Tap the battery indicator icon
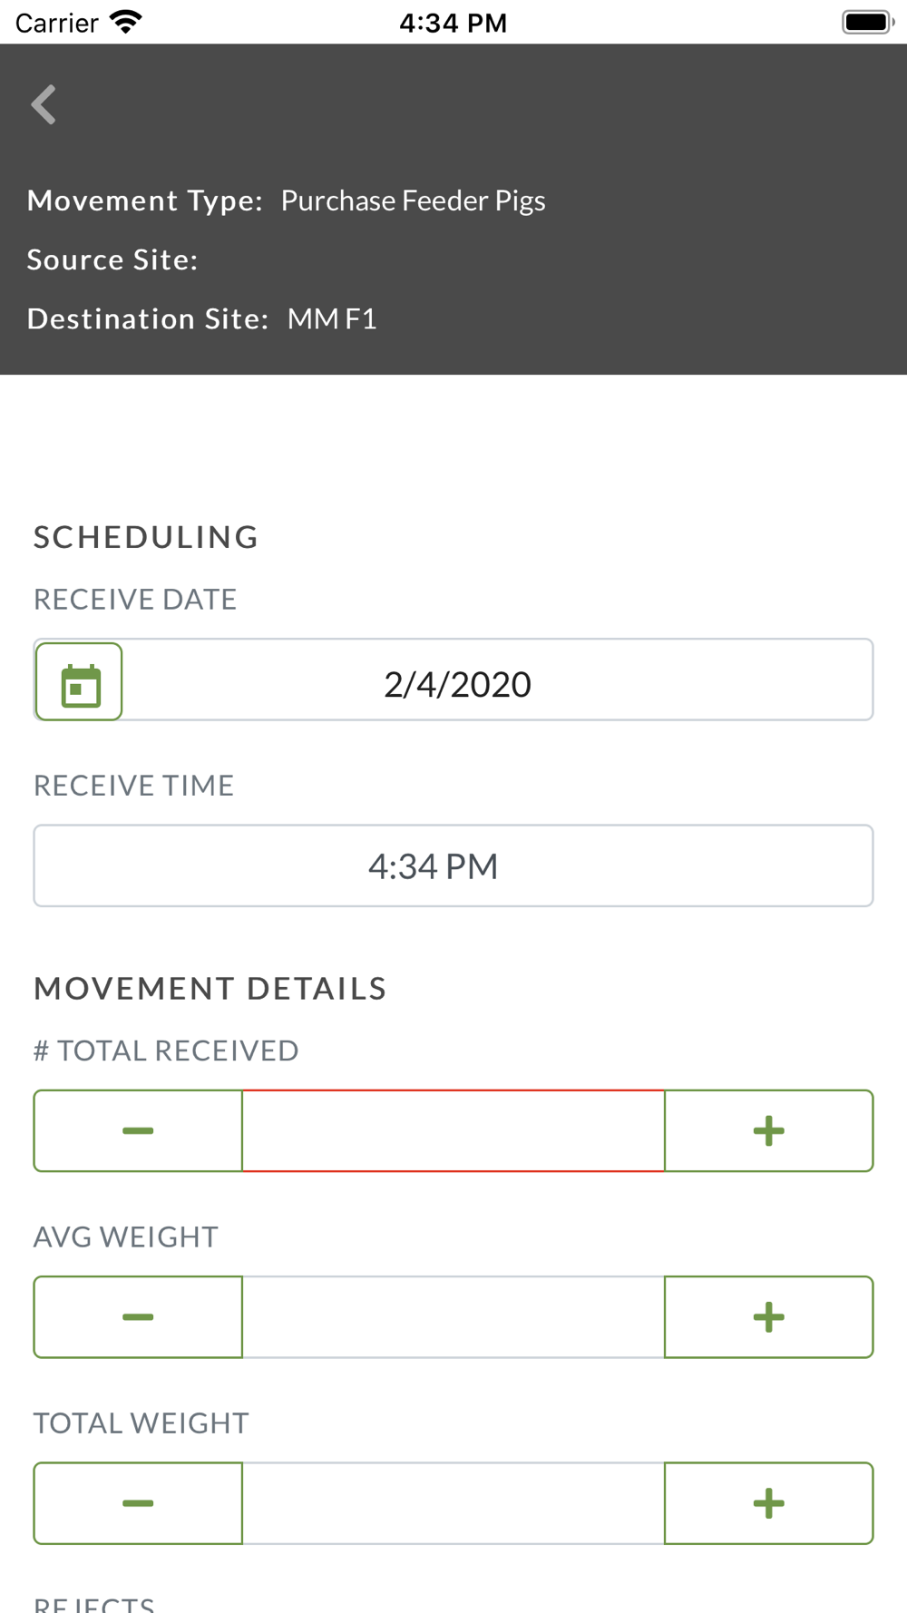This screenshot has height=1613, width=907. pos(867,22)
